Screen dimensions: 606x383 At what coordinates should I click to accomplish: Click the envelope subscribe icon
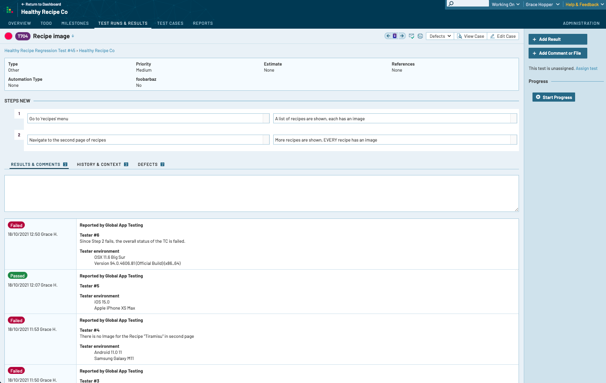pos(412,36)
